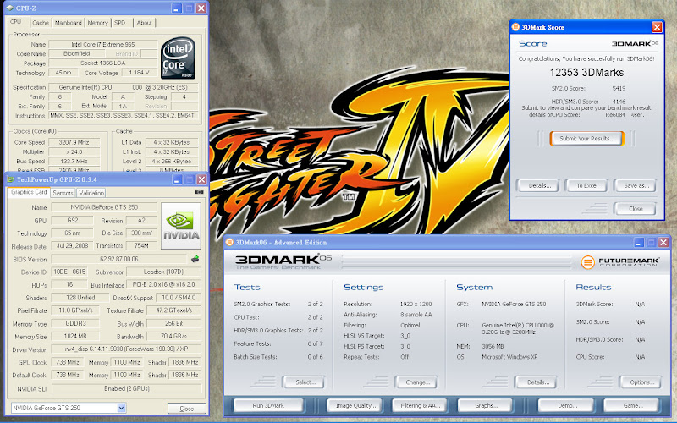Minimize the 3DMark06 Advanced Edition window

639,243
